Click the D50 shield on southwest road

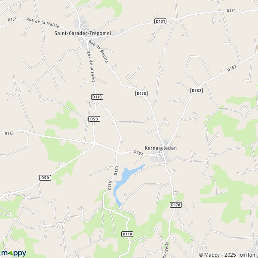(x=45, y=178)
